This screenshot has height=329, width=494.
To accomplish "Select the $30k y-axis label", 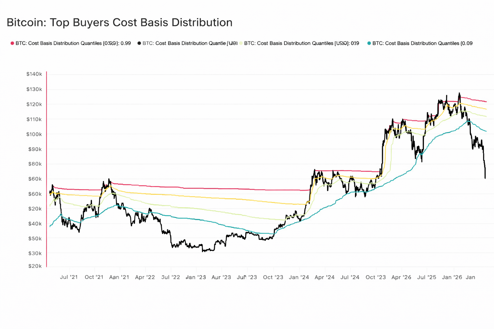I will point(35,253).
